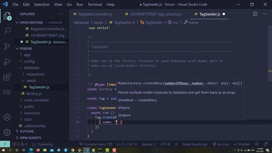This screenshot has width=272, height=153.
Task: Click the split editor right icon
Action: pos(255,14)
